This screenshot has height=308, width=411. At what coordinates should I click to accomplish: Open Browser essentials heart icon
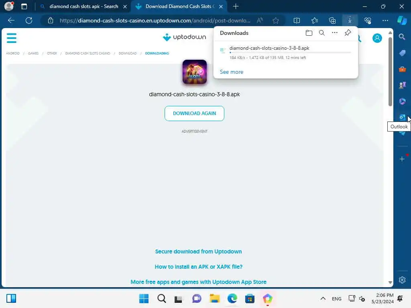(x=368, y=20)
